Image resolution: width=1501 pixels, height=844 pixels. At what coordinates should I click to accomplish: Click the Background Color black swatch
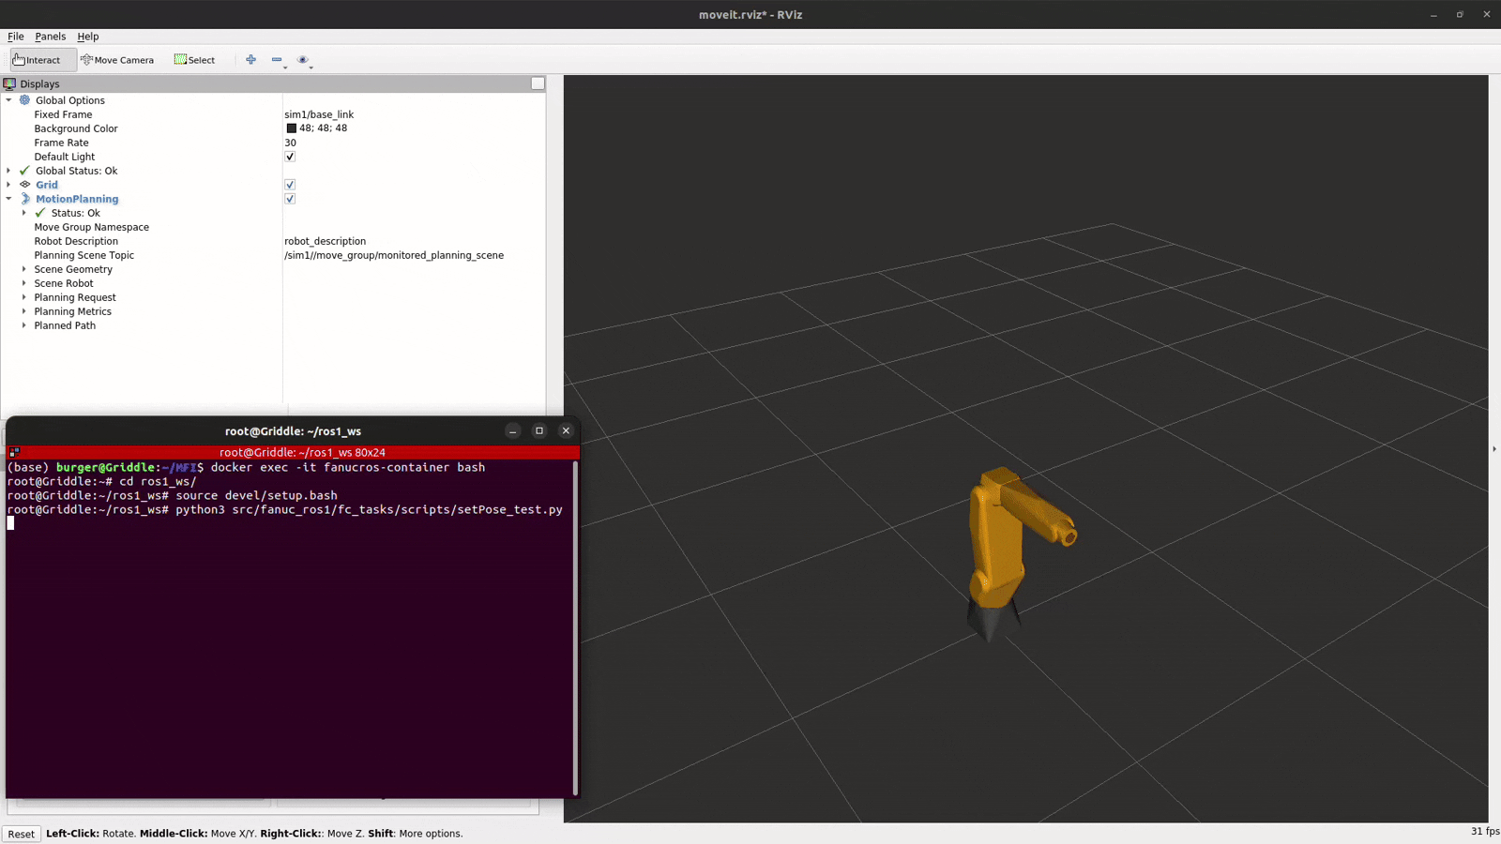tap(291, 128)
